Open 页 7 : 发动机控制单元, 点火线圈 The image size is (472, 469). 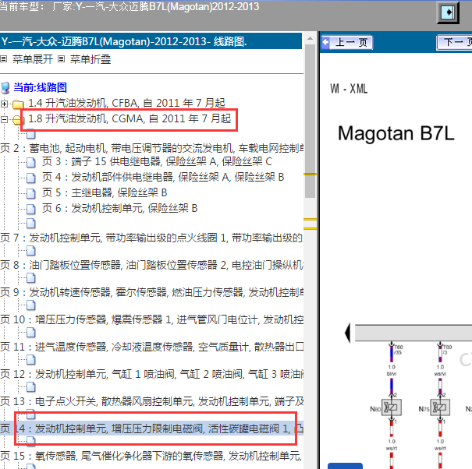point(151,238)
